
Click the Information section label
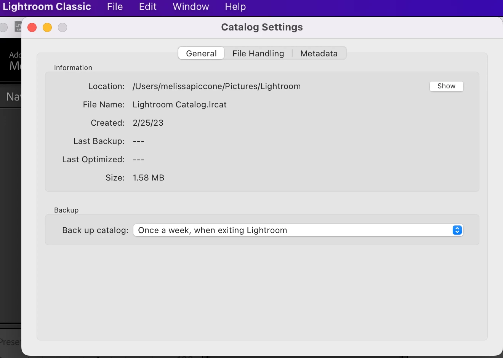(73, 68)
